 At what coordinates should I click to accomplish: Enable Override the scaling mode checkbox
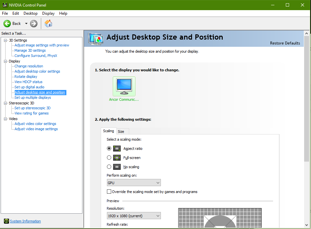click(109, 191)
